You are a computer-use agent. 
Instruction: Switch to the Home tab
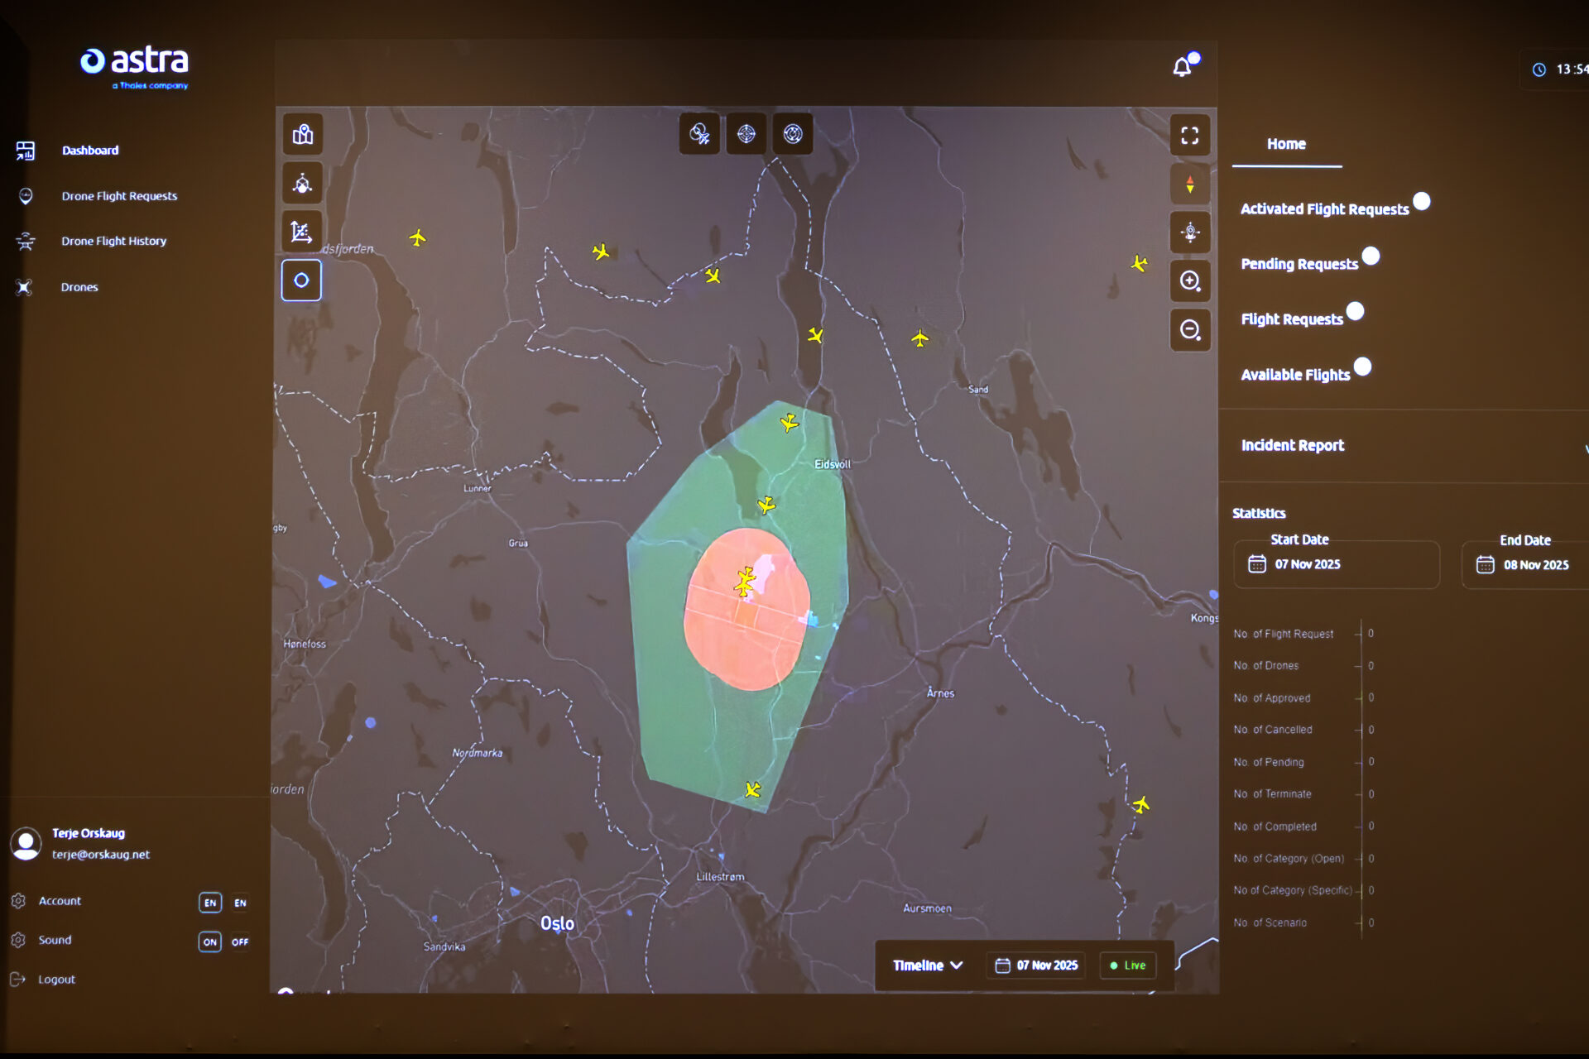[x=1286, y=144]
